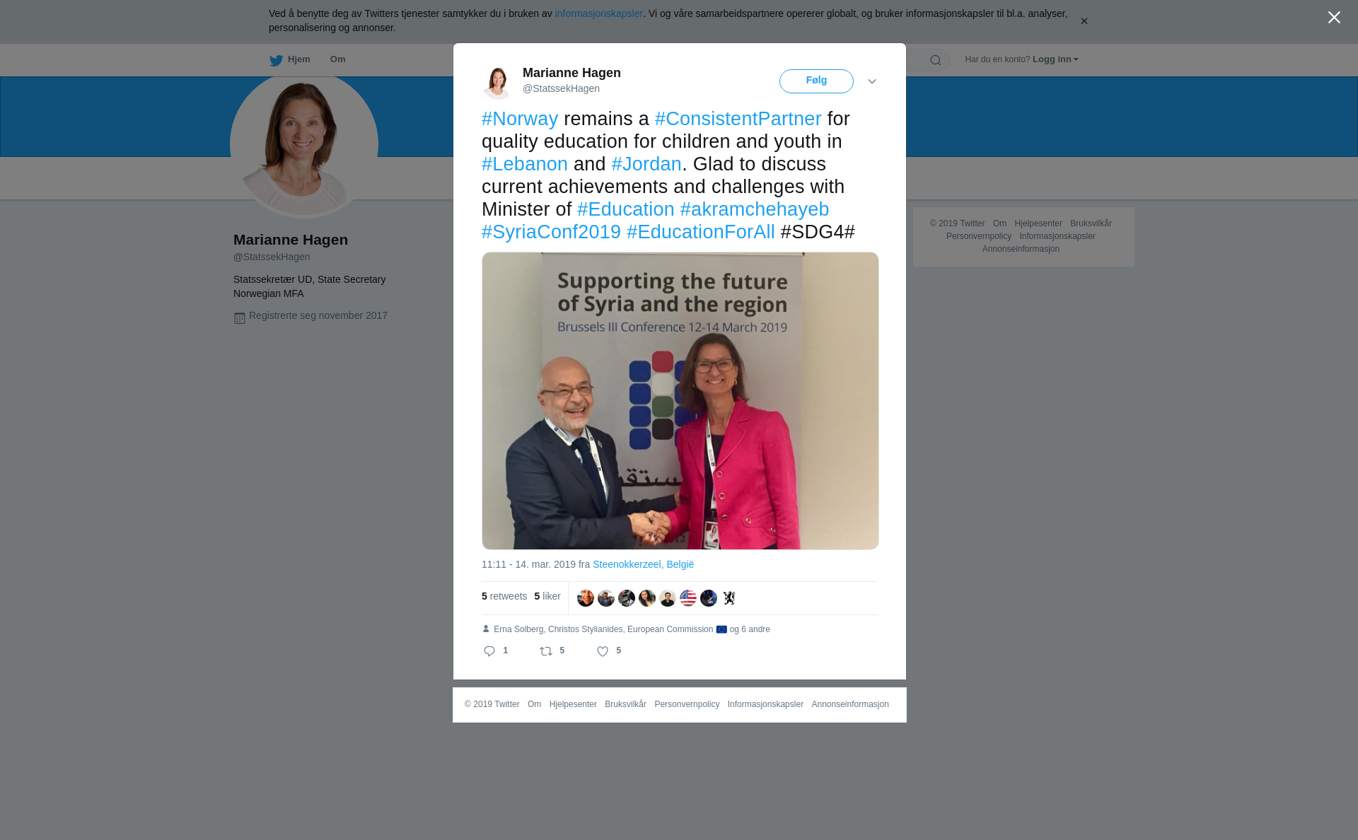Click Marianne Hagen's avatar in tweet header

pyautogui.click(x=497, y=82)
